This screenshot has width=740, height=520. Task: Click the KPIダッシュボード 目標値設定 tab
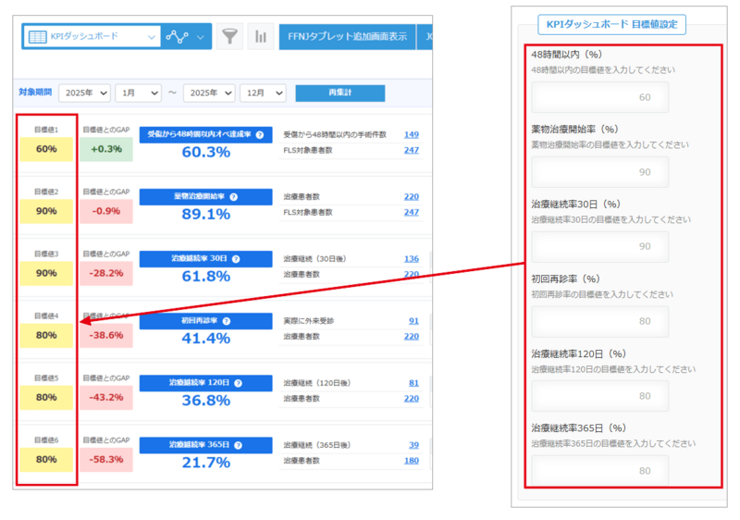pos(611,25)
